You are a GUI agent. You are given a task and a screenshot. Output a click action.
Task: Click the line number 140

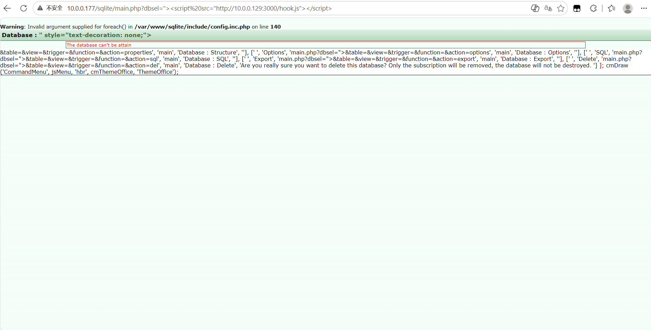tap(276, 27)
